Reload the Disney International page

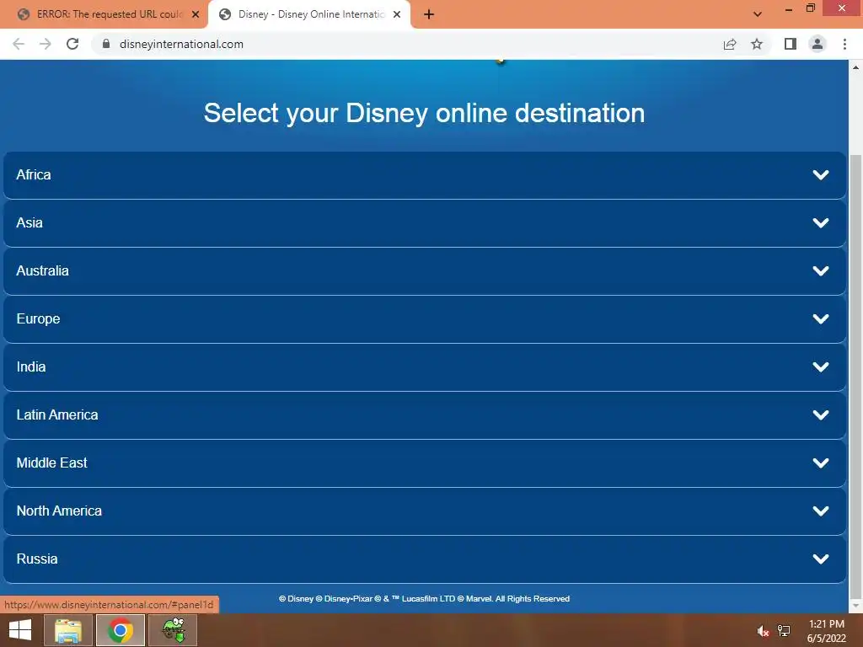72,44
